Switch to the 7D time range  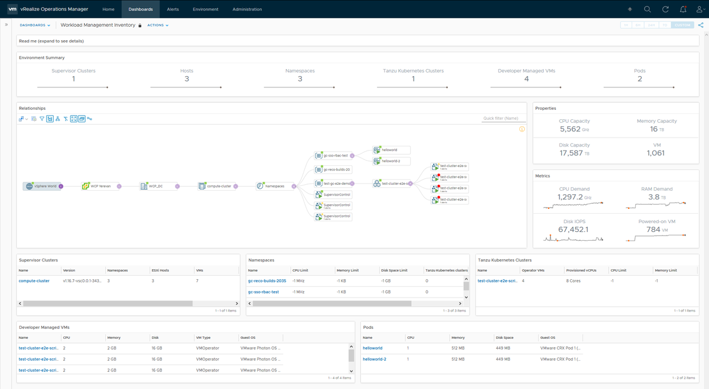(x=664, y=25)
